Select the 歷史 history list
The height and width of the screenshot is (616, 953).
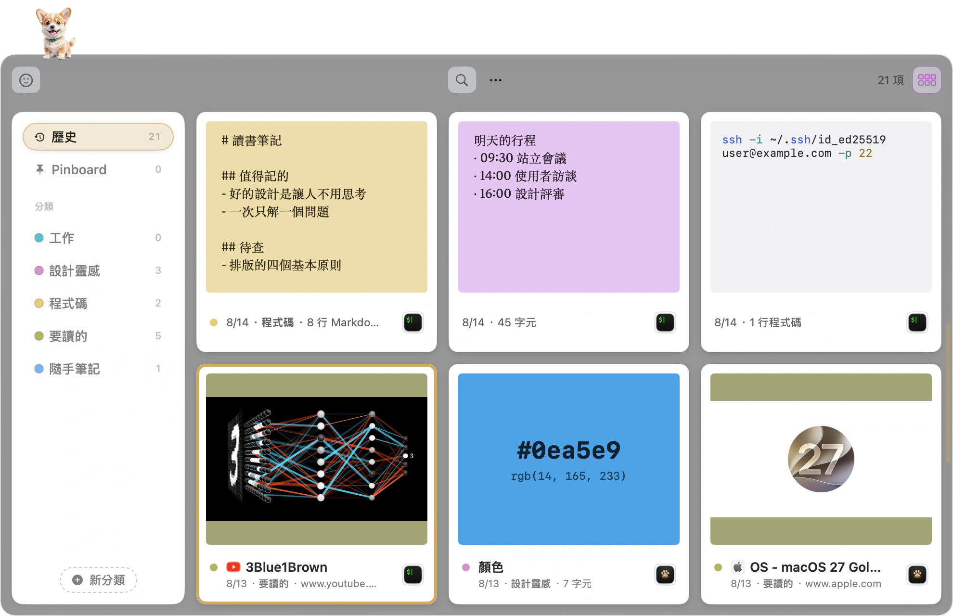(x=98, y=137)
